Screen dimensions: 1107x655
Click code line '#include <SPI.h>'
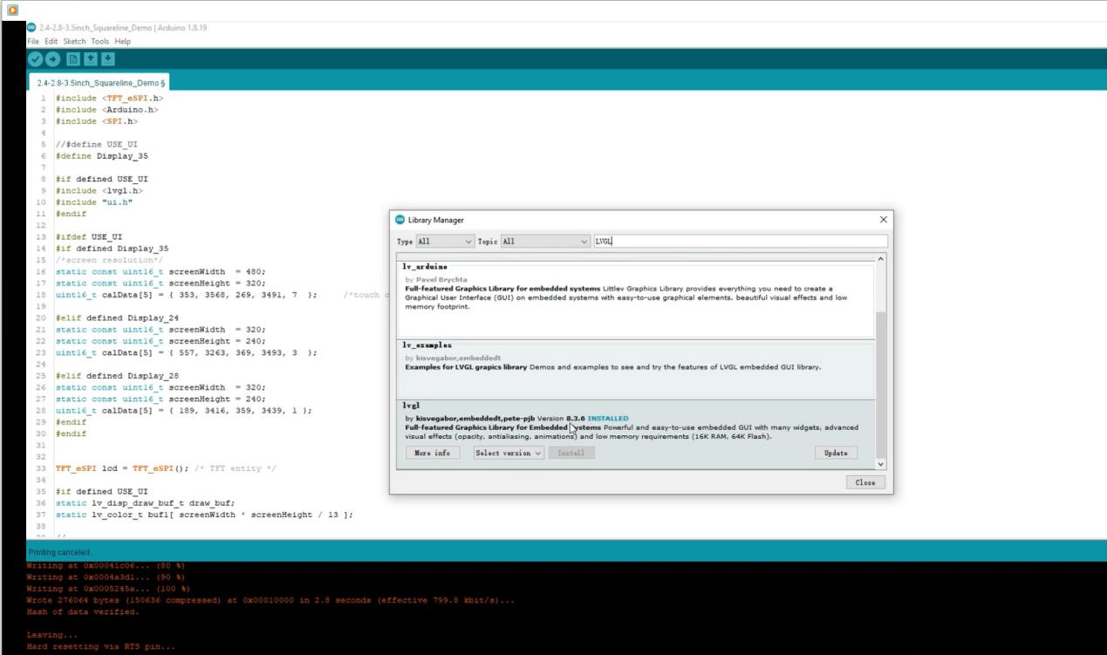tap(96, 121)
